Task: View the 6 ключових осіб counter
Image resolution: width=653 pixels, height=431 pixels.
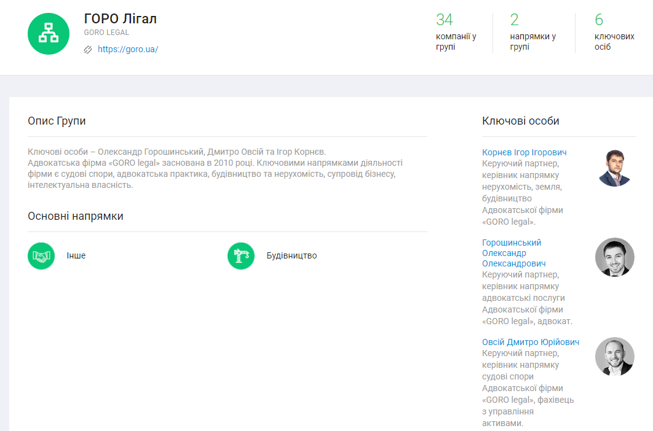Action: (614, 32)
